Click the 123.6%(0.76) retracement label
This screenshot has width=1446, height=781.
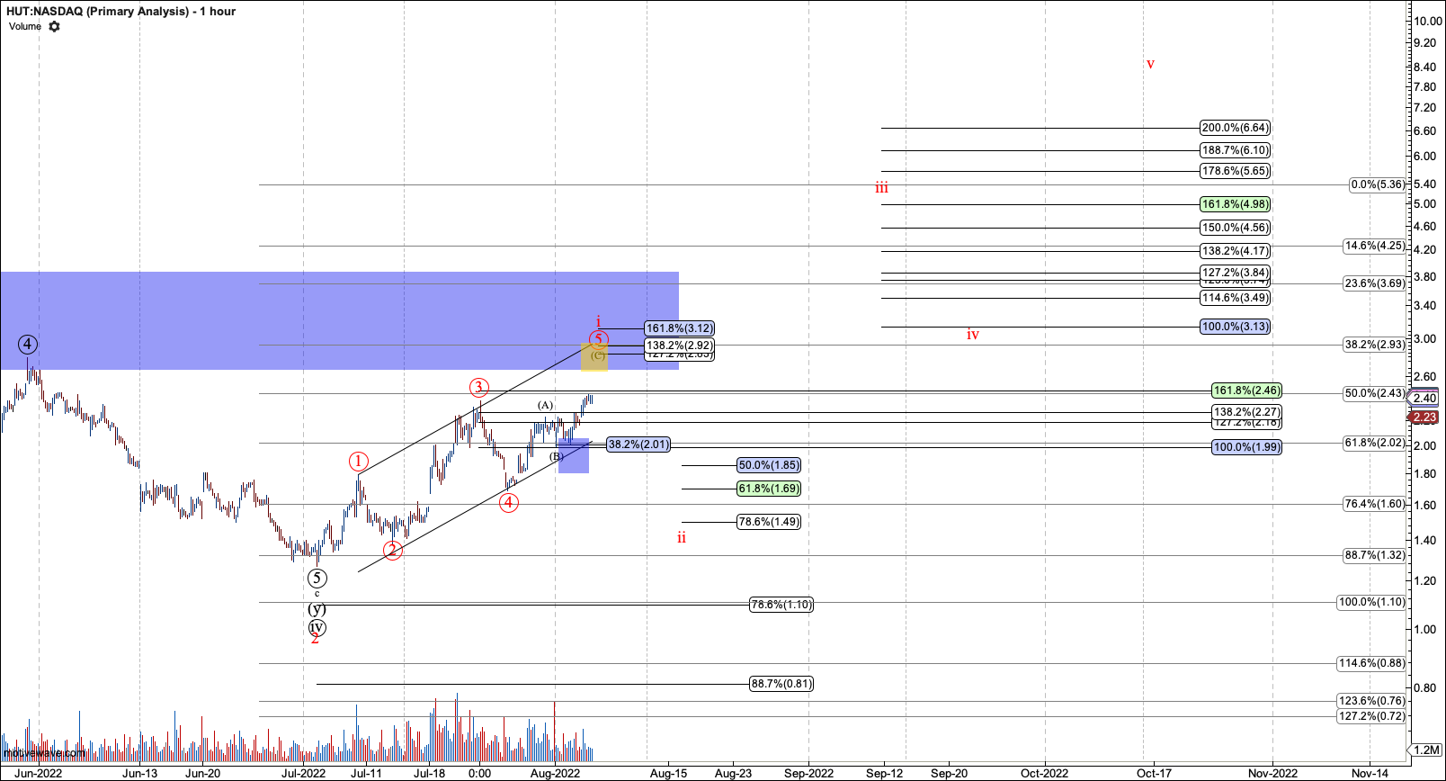point(1372,701)
